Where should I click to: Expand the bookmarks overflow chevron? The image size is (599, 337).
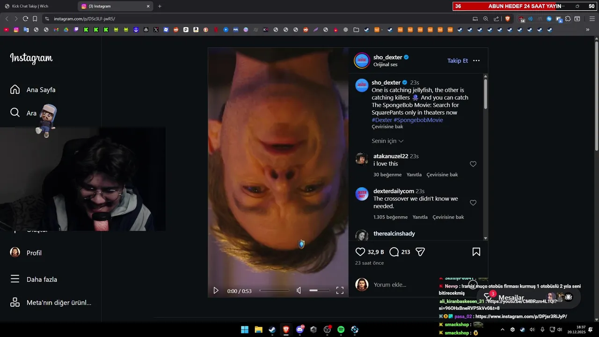click(588, 29)
